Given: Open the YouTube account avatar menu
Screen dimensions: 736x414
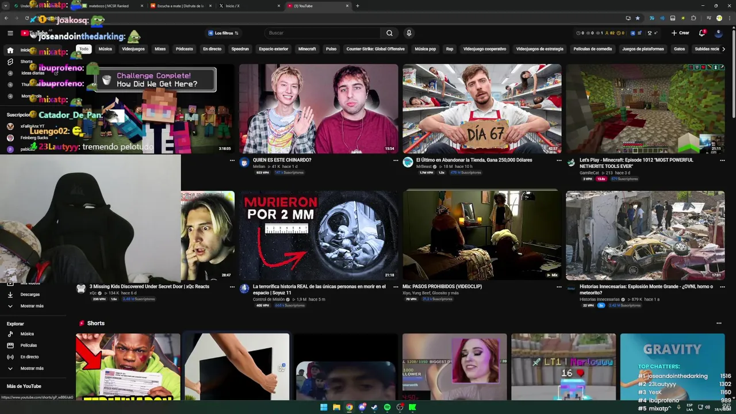Looking at the screenshot, I should (718, 33).
